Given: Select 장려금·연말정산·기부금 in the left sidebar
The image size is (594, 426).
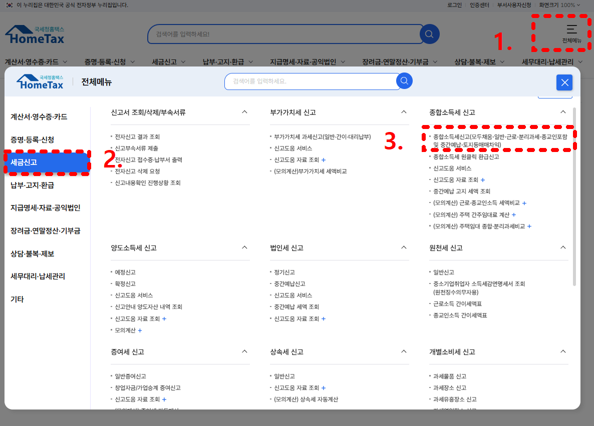Looking at the screenshot, I should 46,231.
